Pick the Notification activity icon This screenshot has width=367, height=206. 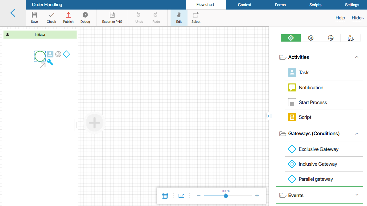tap(292, 87)
